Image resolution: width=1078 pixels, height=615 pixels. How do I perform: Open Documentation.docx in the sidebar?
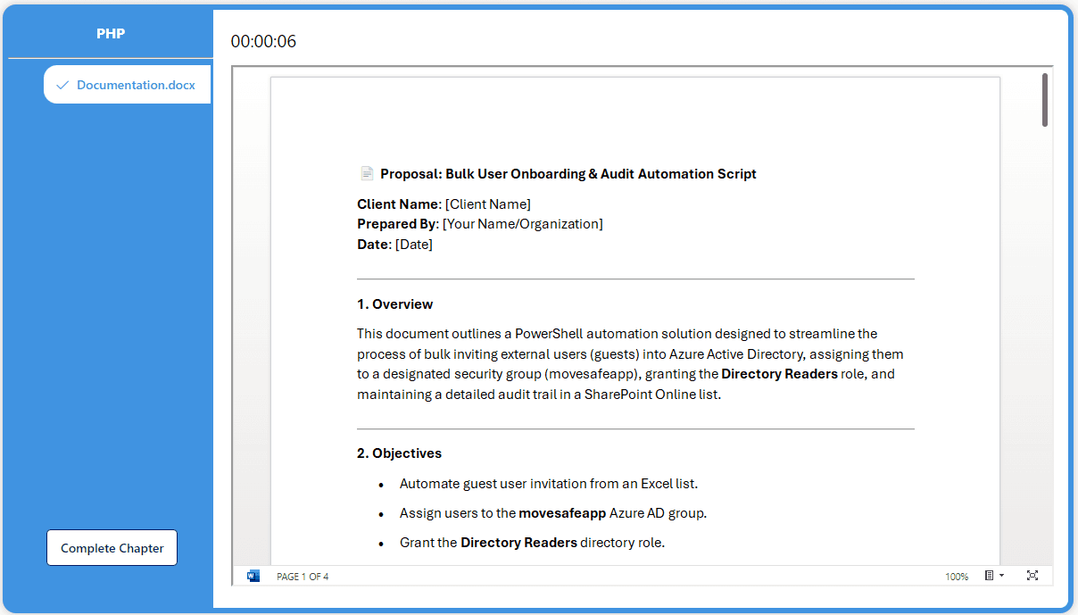tap(136, 86)
